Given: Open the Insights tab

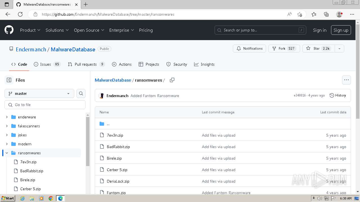Looking at the screenshot, I should tap(204, 64).
